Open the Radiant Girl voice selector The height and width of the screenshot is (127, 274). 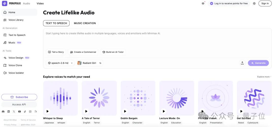(x=90, y=63)
